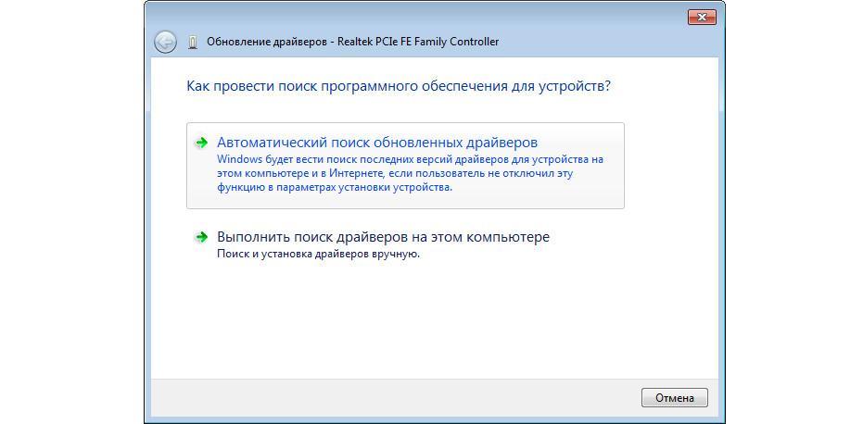Screen dimensions: 863x424
Task: Click heading Как провести поиск программного обеспечения
Action: [x=400, y=86]
